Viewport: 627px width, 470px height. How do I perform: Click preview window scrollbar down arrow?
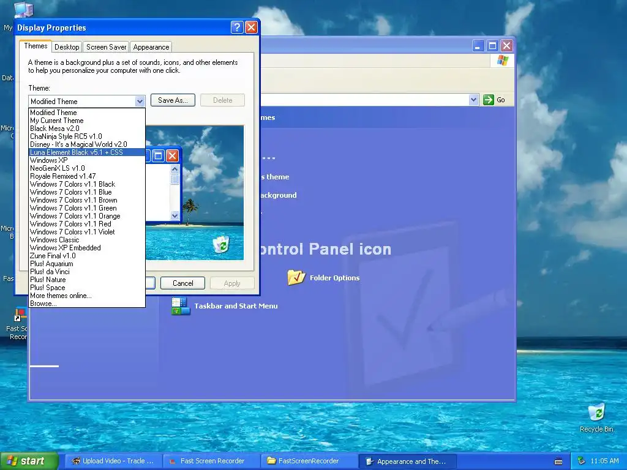[x=175, y=215]
